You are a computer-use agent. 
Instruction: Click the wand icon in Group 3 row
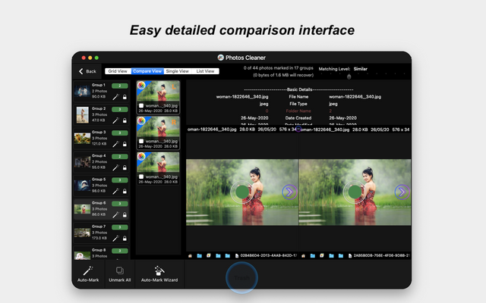coord(115,144)
